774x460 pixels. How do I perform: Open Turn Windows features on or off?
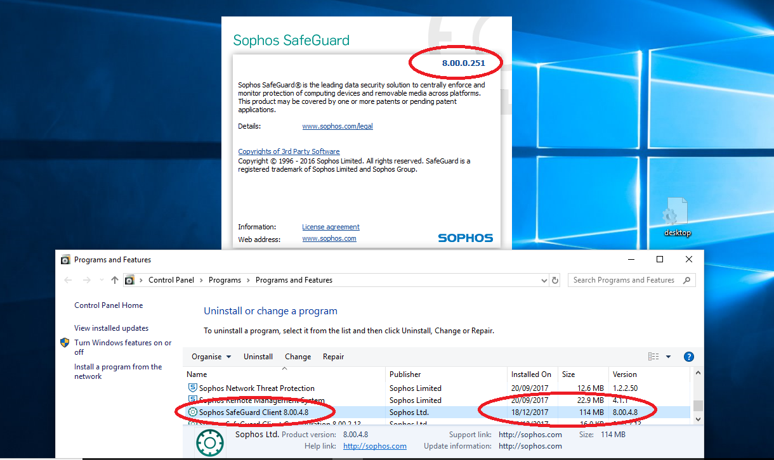(x=122, y=347)
